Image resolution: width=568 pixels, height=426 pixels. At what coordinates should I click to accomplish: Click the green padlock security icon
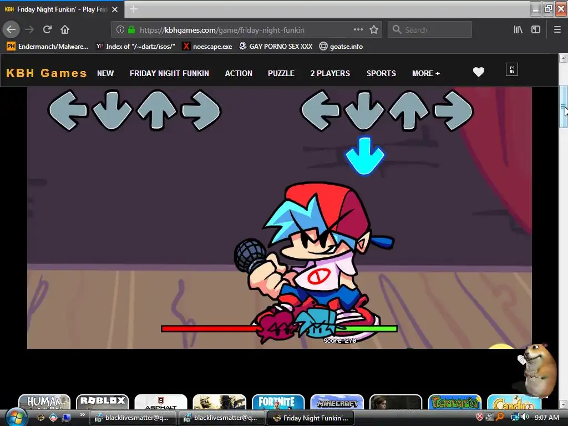pyautogui.click(x=131, y=30)
